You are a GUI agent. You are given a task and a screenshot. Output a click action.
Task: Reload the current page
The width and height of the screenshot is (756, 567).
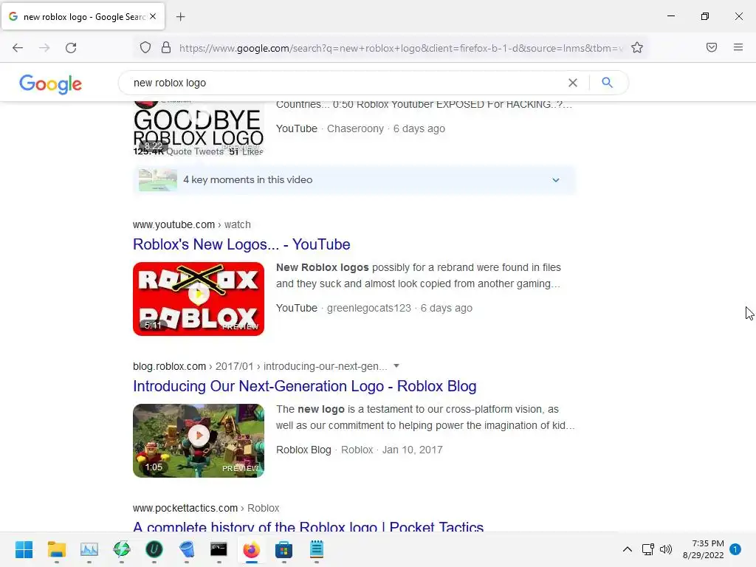[x=71, y=48]
